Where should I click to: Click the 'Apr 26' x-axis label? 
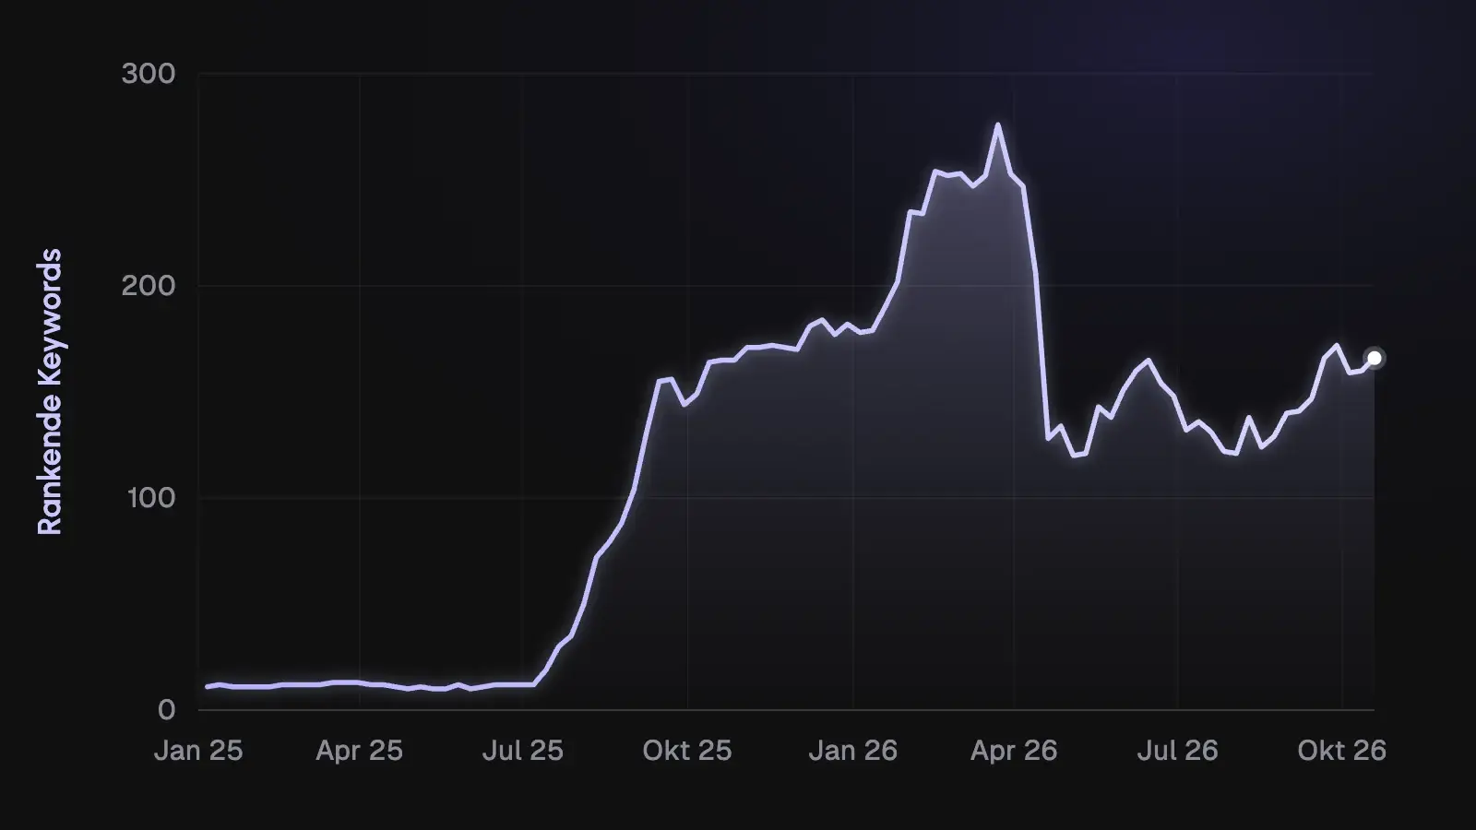point(1014,751)
